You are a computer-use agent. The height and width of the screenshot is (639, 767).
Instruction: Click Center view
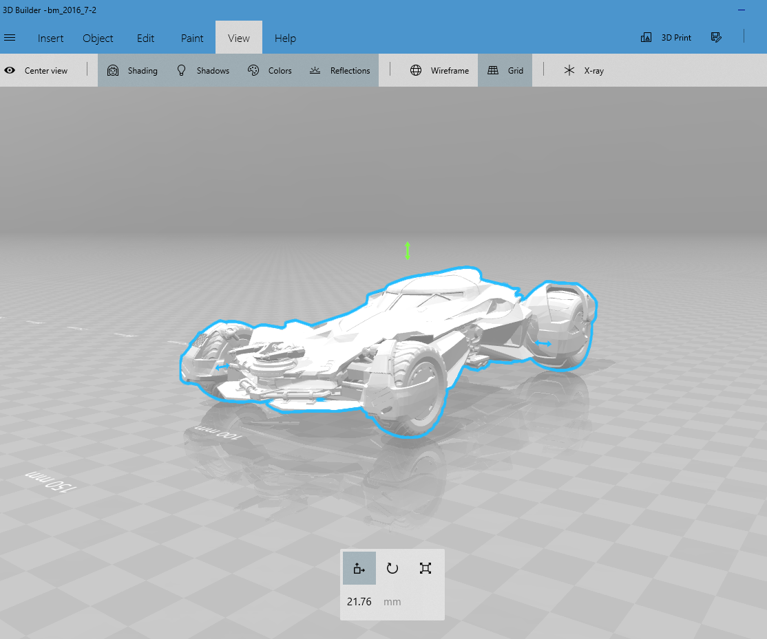[36, 70]
